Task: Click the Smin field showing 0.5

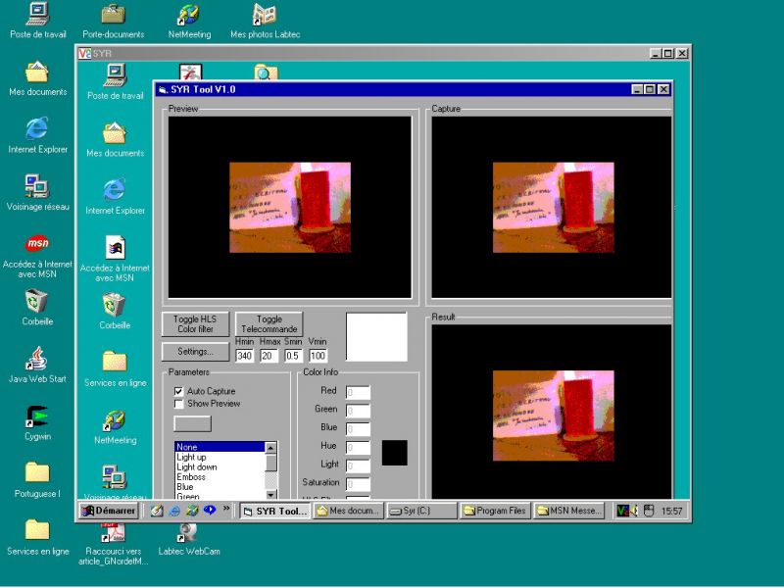Action: pyautogui.click(x=293, y=356)
